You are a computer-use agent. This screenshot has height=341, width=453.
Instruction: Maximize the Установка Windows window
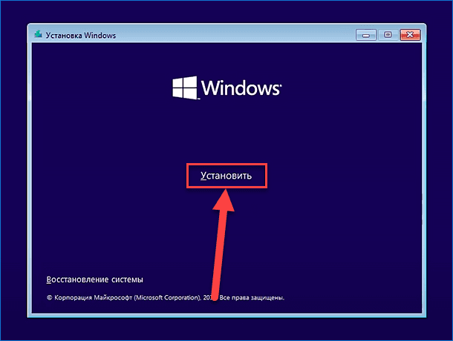[388, 35]
